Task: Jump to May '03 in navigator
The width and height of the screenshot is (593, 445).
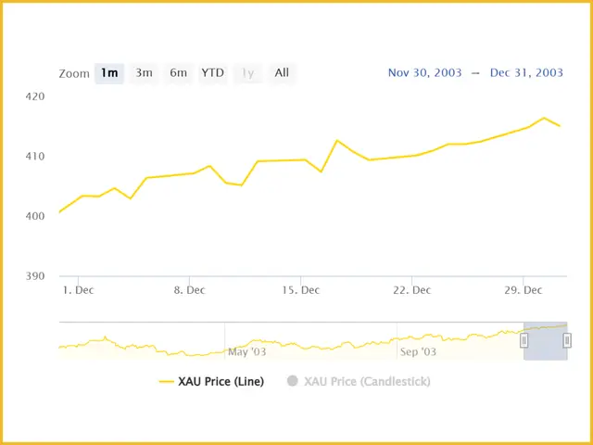Action: point(247,352)
